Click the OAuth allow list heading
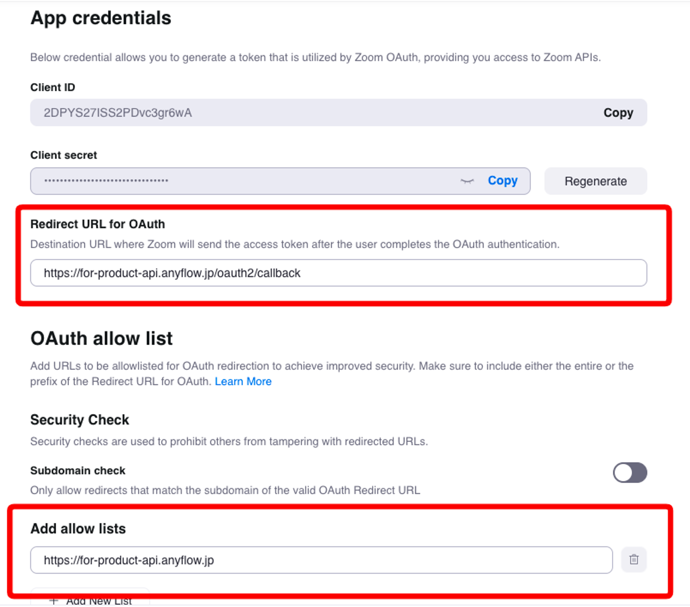690x607 pixels. click(101, 338)
